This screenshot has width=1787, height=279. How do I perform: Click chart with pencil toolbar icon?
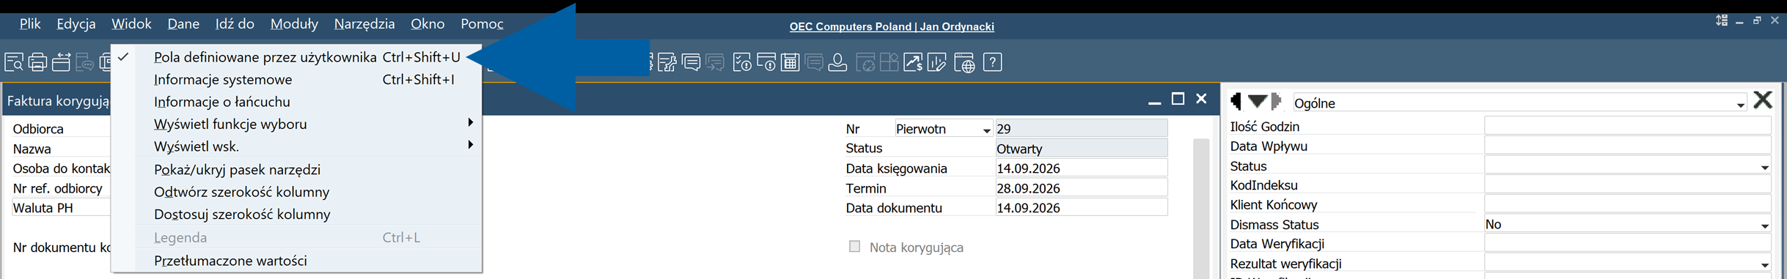tap(937, 62)
